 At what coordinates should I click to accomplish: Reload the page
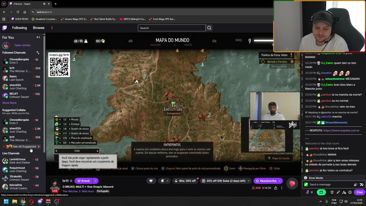pos(18,12)
